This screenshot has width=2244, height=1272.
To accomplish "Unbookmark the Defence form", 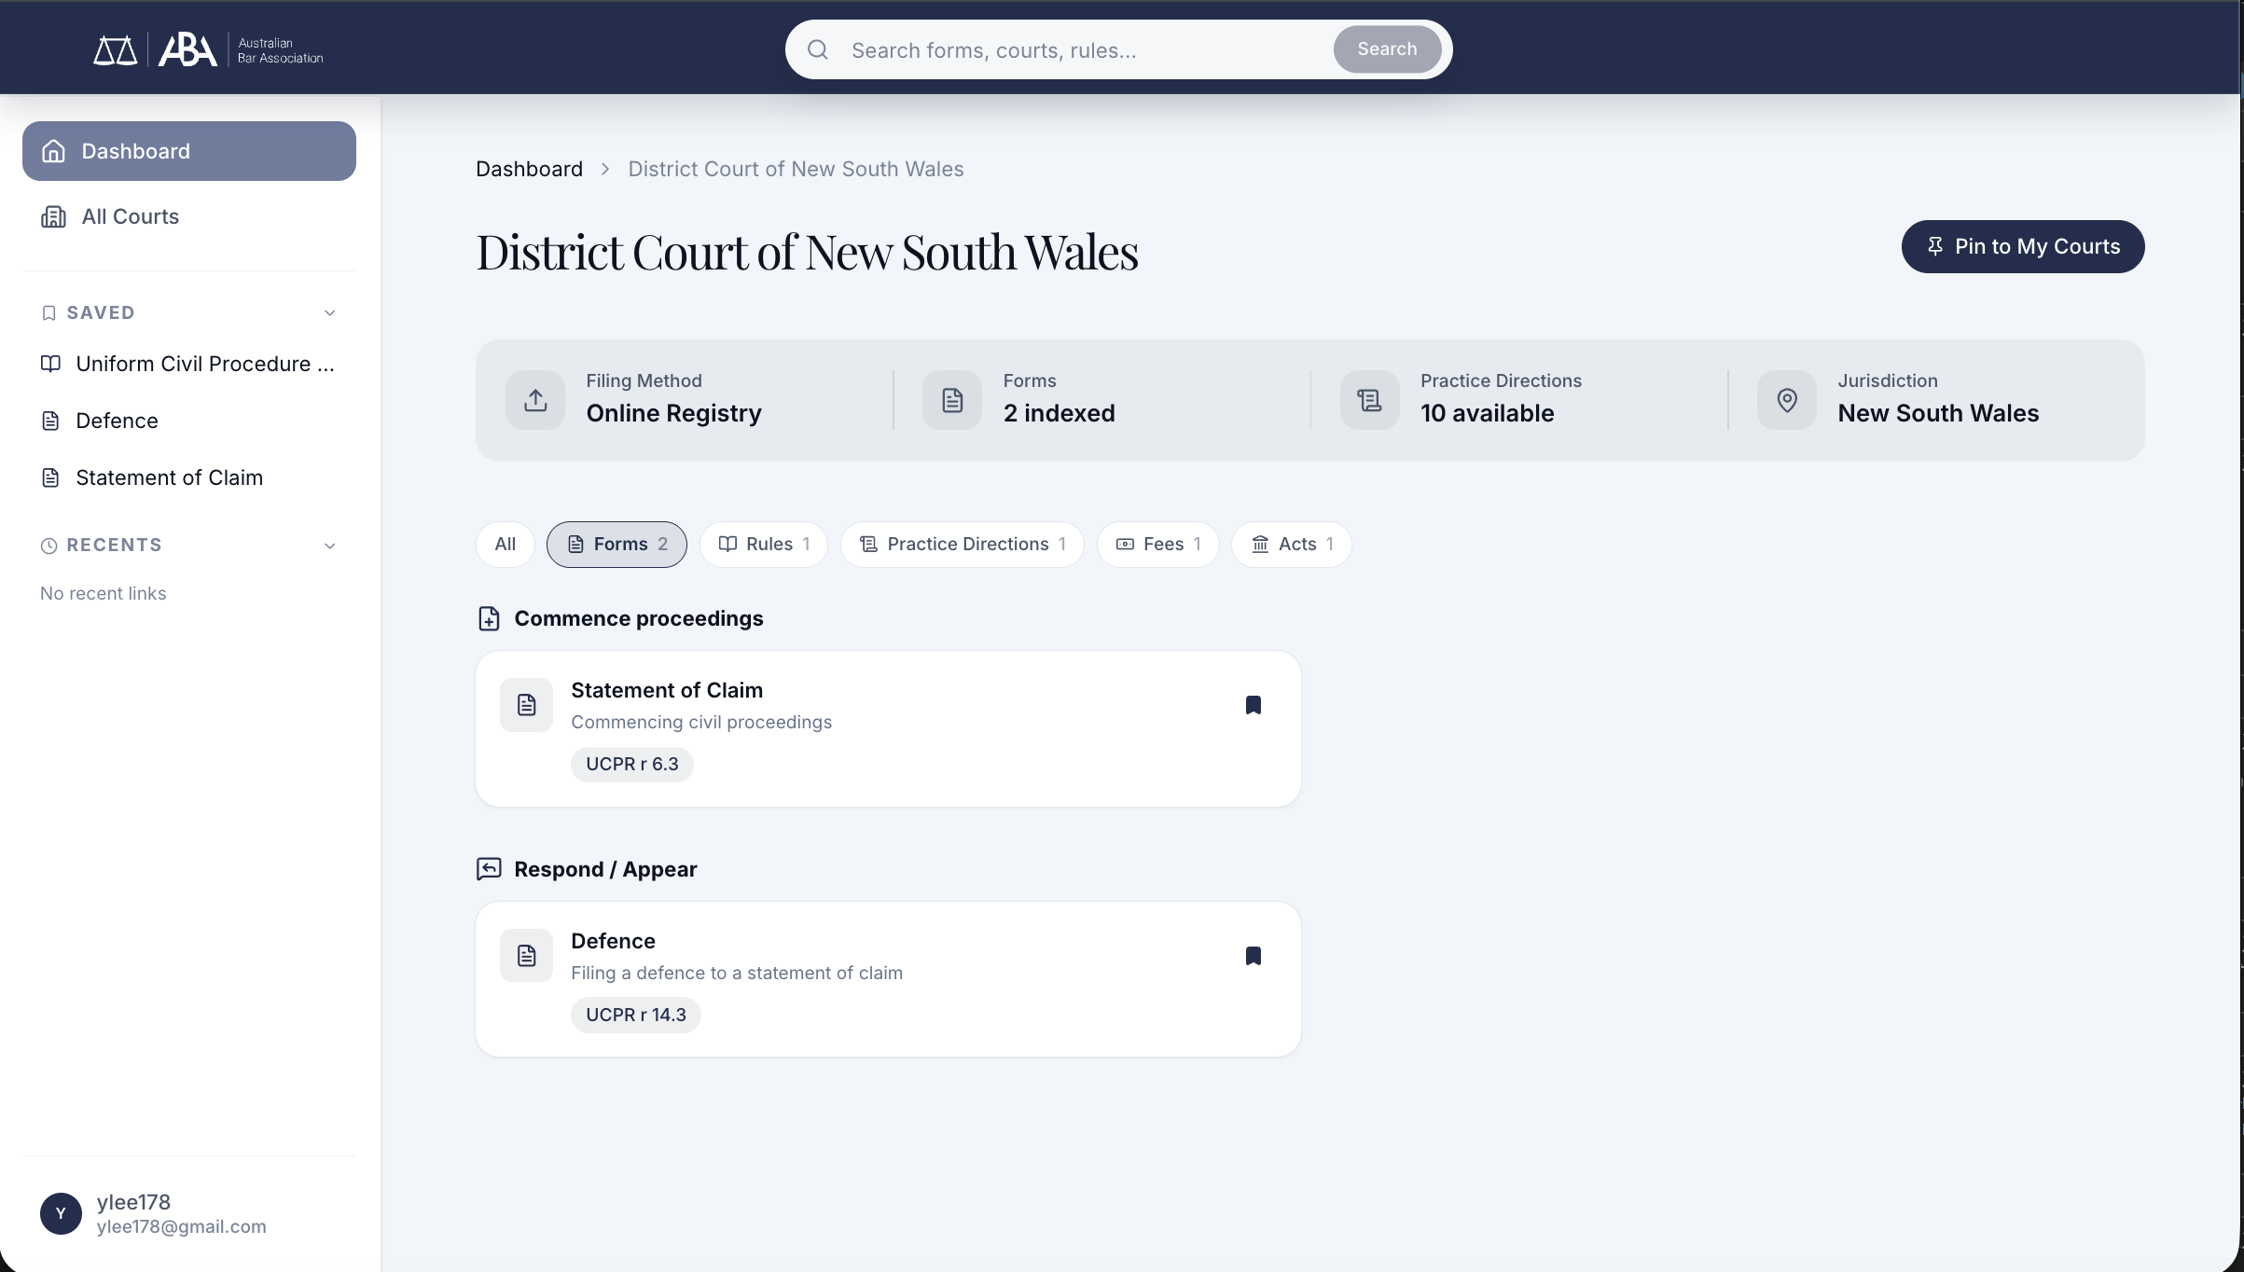I will tap(1254, 956).
